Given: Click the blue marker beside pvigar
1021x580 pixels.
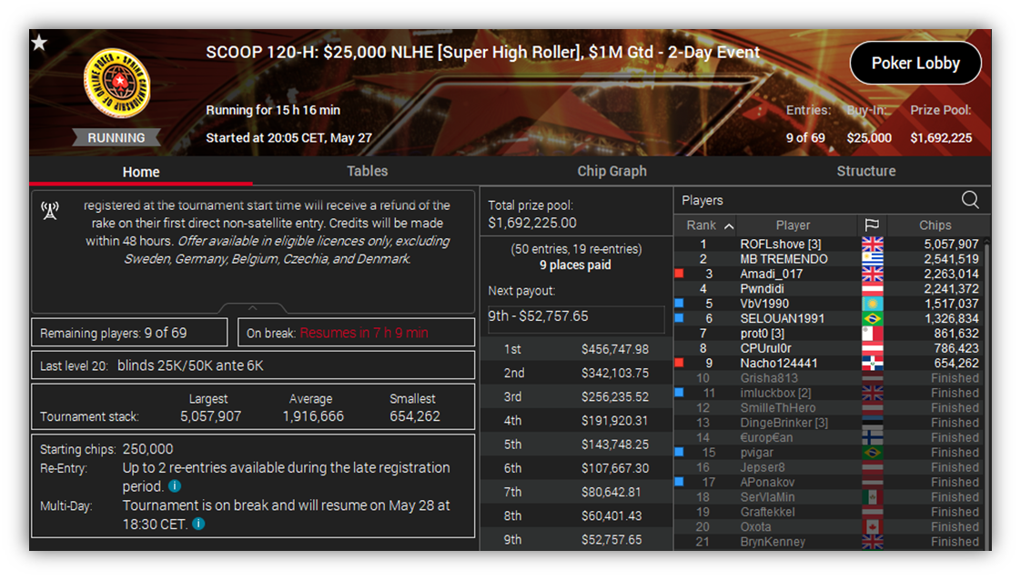Looking at the screenshot, I should [679, 452].
